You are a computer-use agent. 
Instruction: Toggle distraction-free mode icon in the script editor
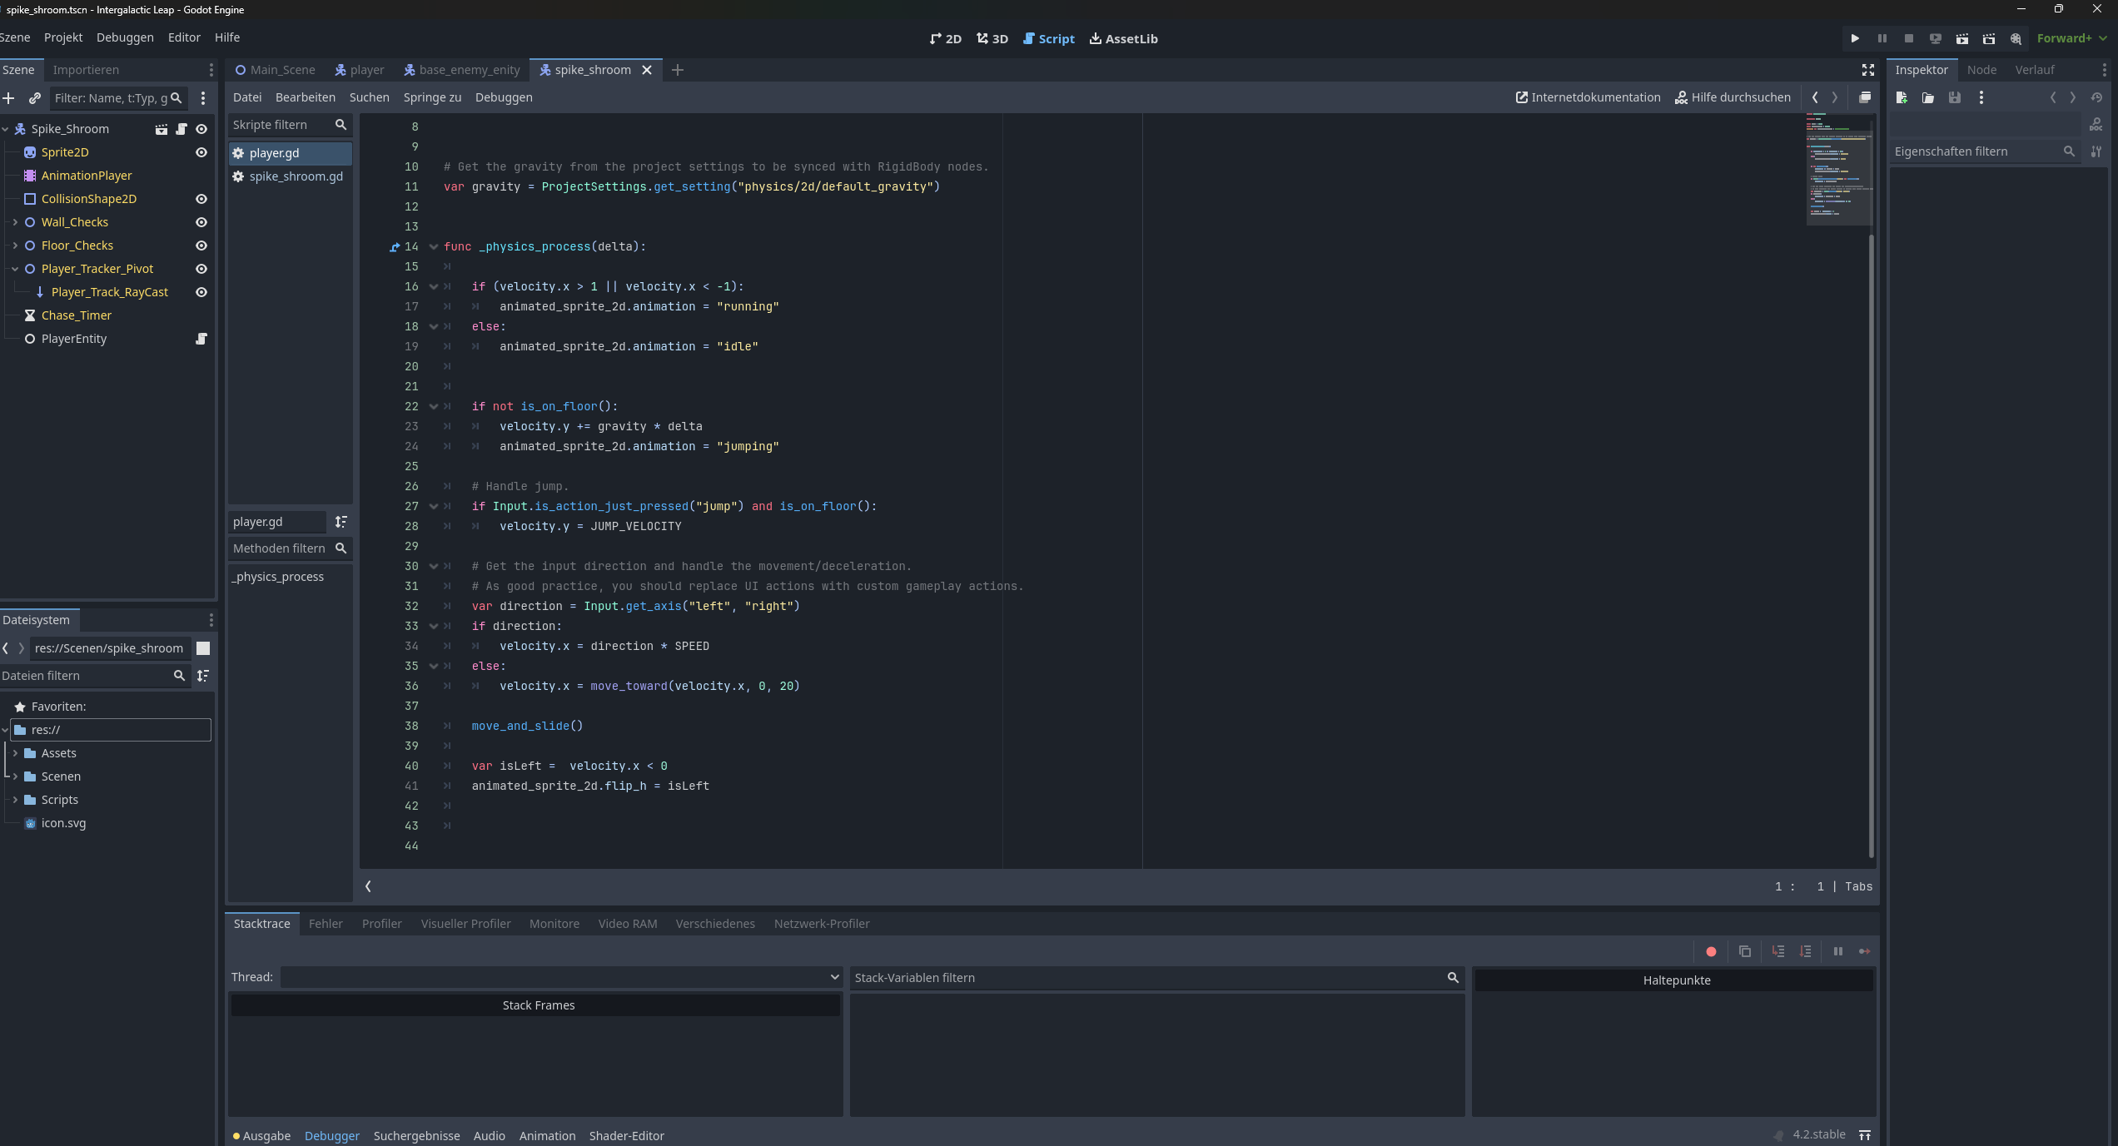(x=1867, y=70)
